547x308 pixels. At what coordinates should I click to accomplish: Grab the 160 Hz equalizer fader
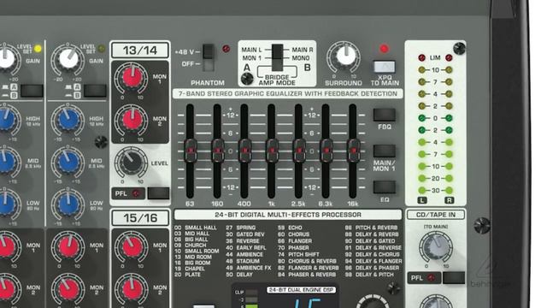tap(218, 151)
